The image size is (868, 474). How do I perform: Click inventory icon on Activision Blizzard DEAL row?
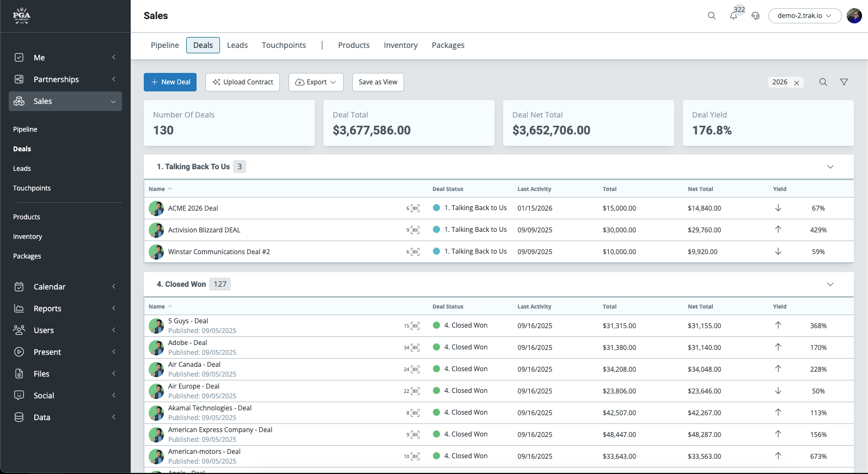[x=415, y=230]
